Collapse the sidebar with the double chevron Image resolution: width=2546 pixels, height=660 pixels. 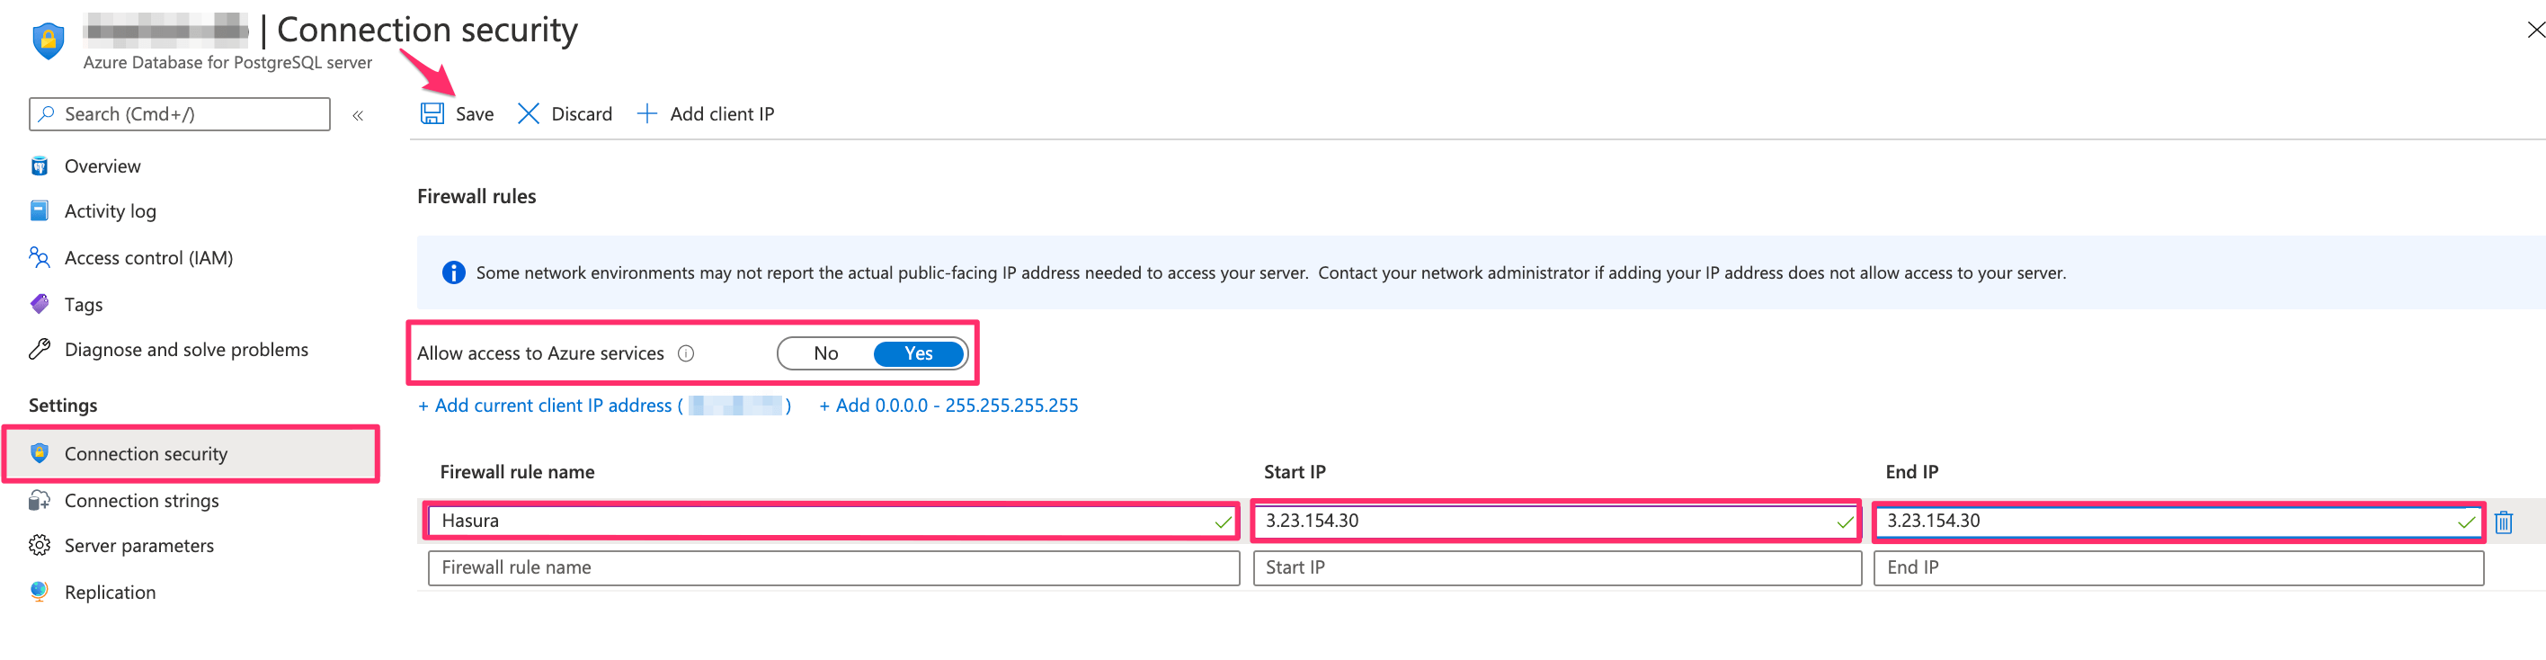[358, 116]
